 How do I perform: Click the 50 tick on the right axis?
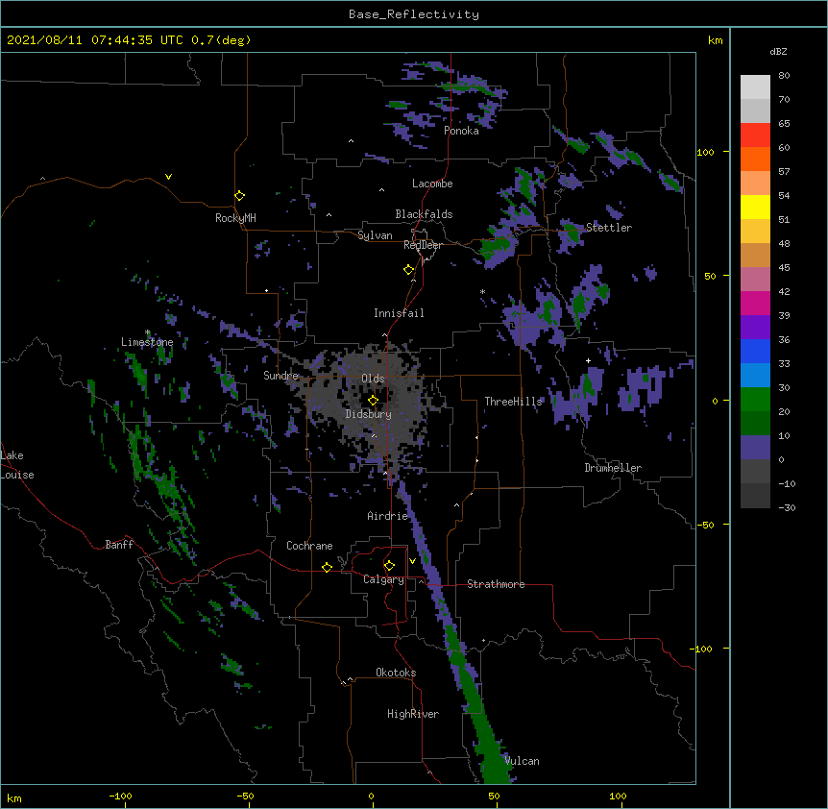(x=710, y=276)
